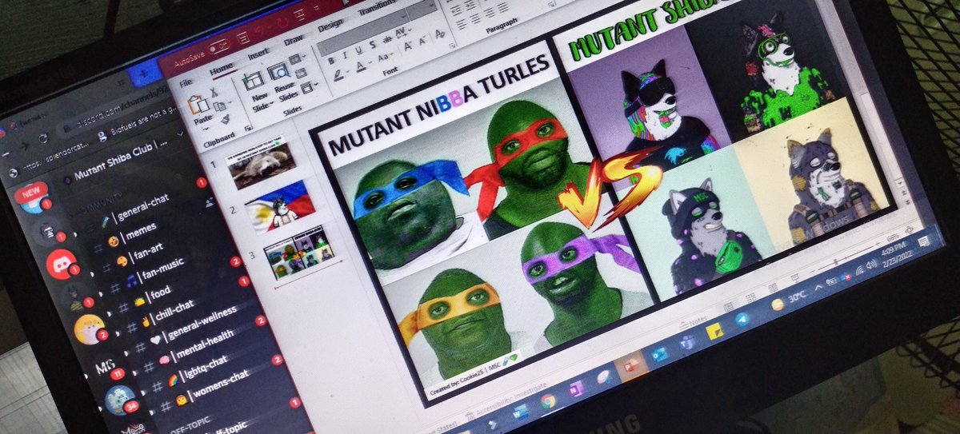Switch to the Draw ribbon tab
Screen dimensions: 960x434
(294, 40)
